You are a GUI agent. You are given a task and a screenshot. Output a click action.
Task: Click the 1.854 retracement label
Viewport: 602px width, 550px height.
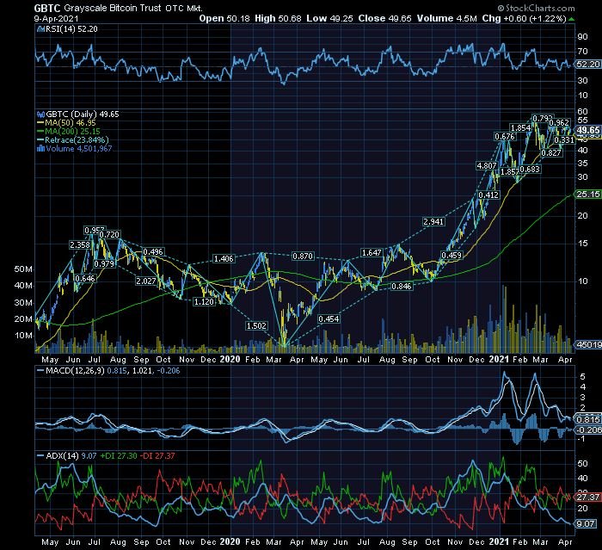coord(520,127)
